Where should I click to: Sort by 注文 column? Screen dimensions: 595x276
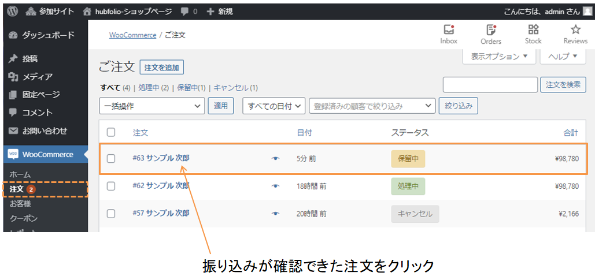140,133
